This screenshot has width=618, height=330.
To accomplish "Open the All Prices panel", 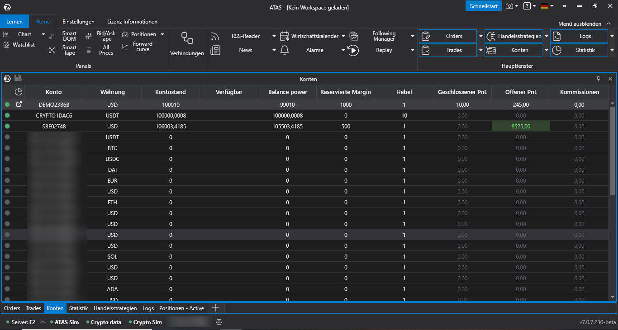I will [101, 50].
